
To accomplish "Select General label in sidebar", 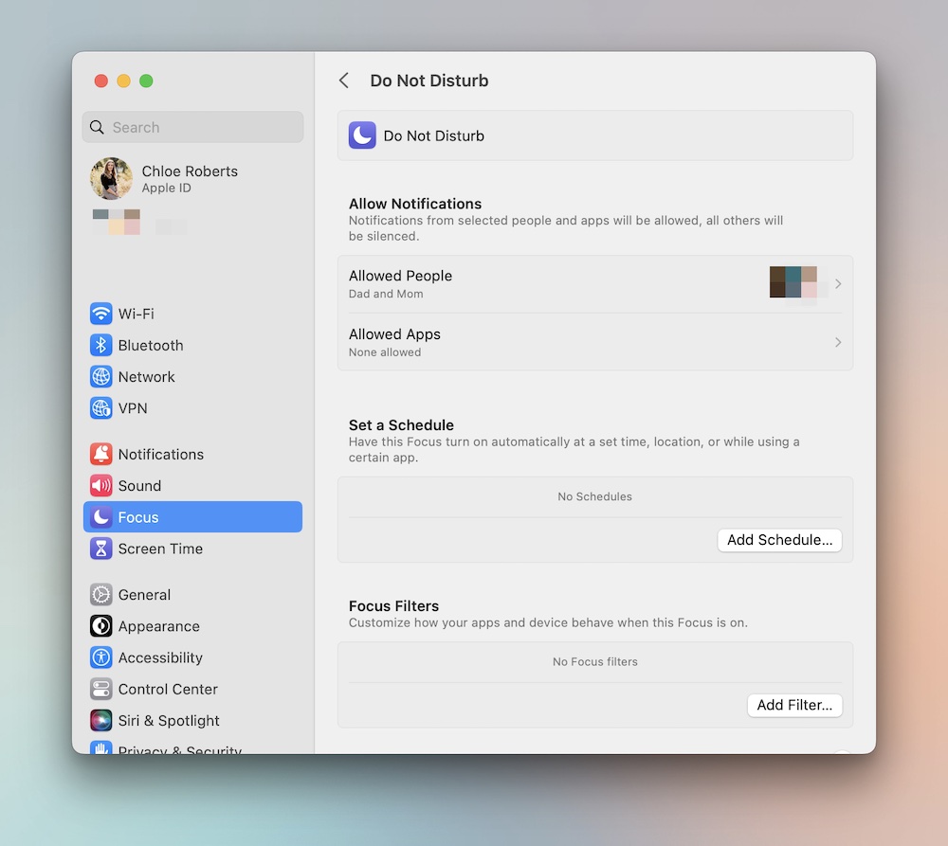I will click(x=144, y=595).
